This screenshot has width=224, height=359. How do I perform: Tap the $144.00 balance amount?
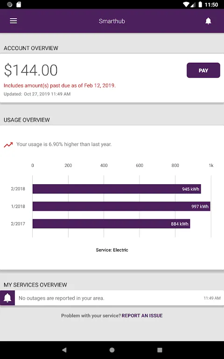tap(31, 70)
